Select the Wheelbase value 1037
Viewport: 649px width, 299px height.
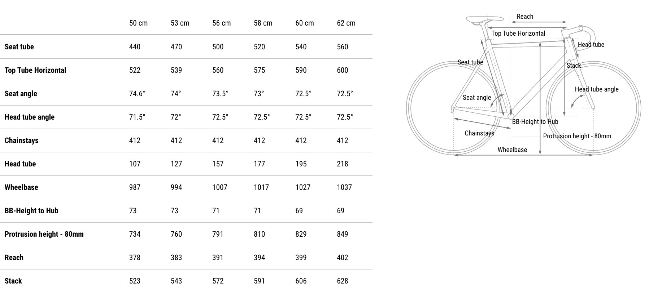pyautogui.click(x=344, y=187)
